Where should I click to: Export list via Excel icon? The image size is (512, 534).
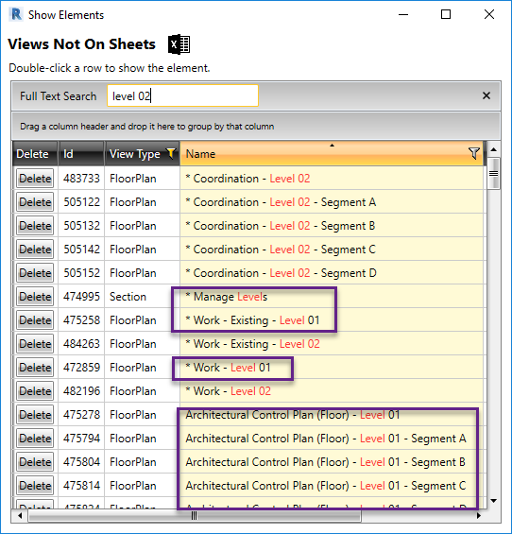coord(179,44)
